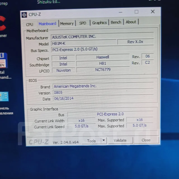Image resolution: width=179 pixels, height=179 pixels.
Task: Expand the Tools dropdown arrow
Action: point(104,140)
